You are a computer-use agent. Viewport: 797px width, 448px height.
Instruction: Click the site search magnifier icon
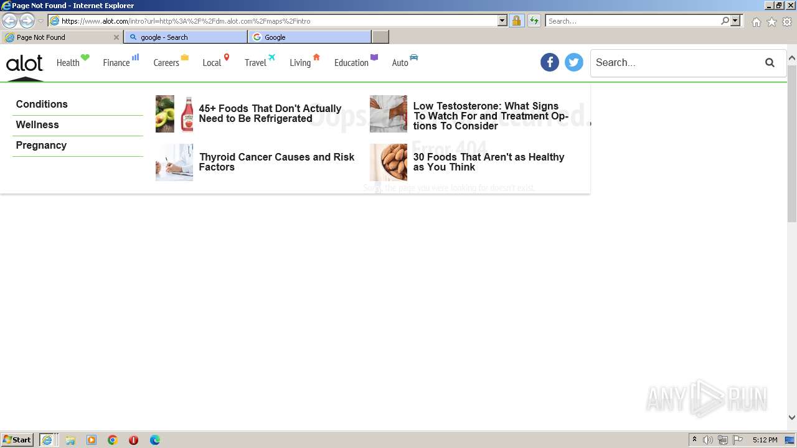coord(770,63)
